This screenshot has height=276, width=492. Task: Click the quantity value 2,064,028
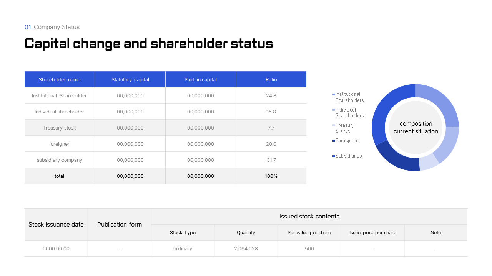tap(246, 249)
